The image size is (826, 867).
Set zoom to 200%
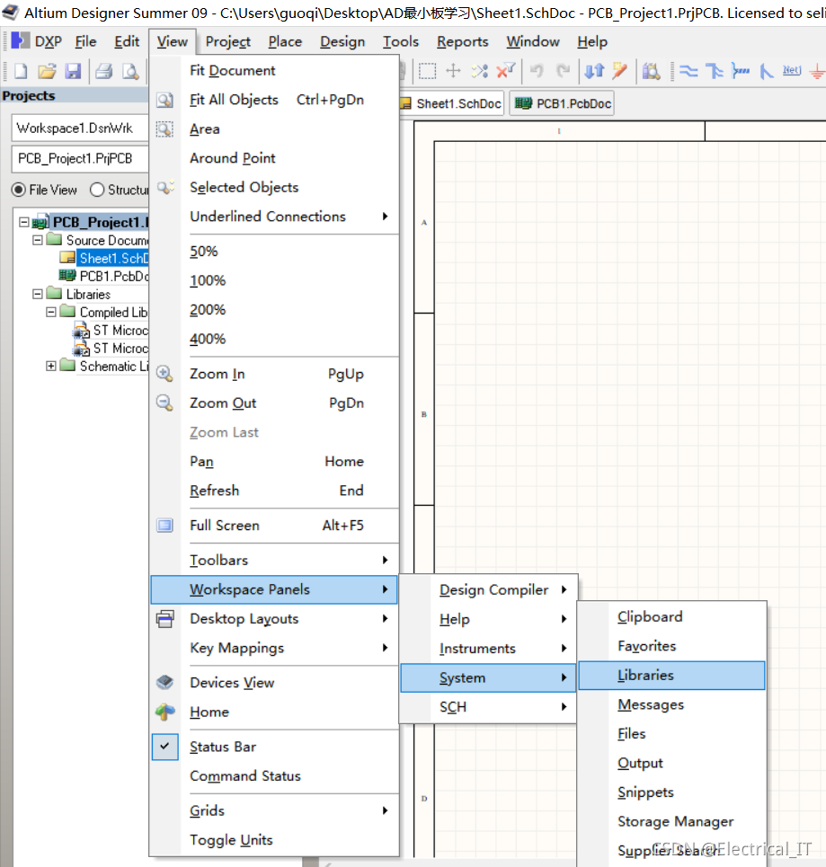pos(275,310)
